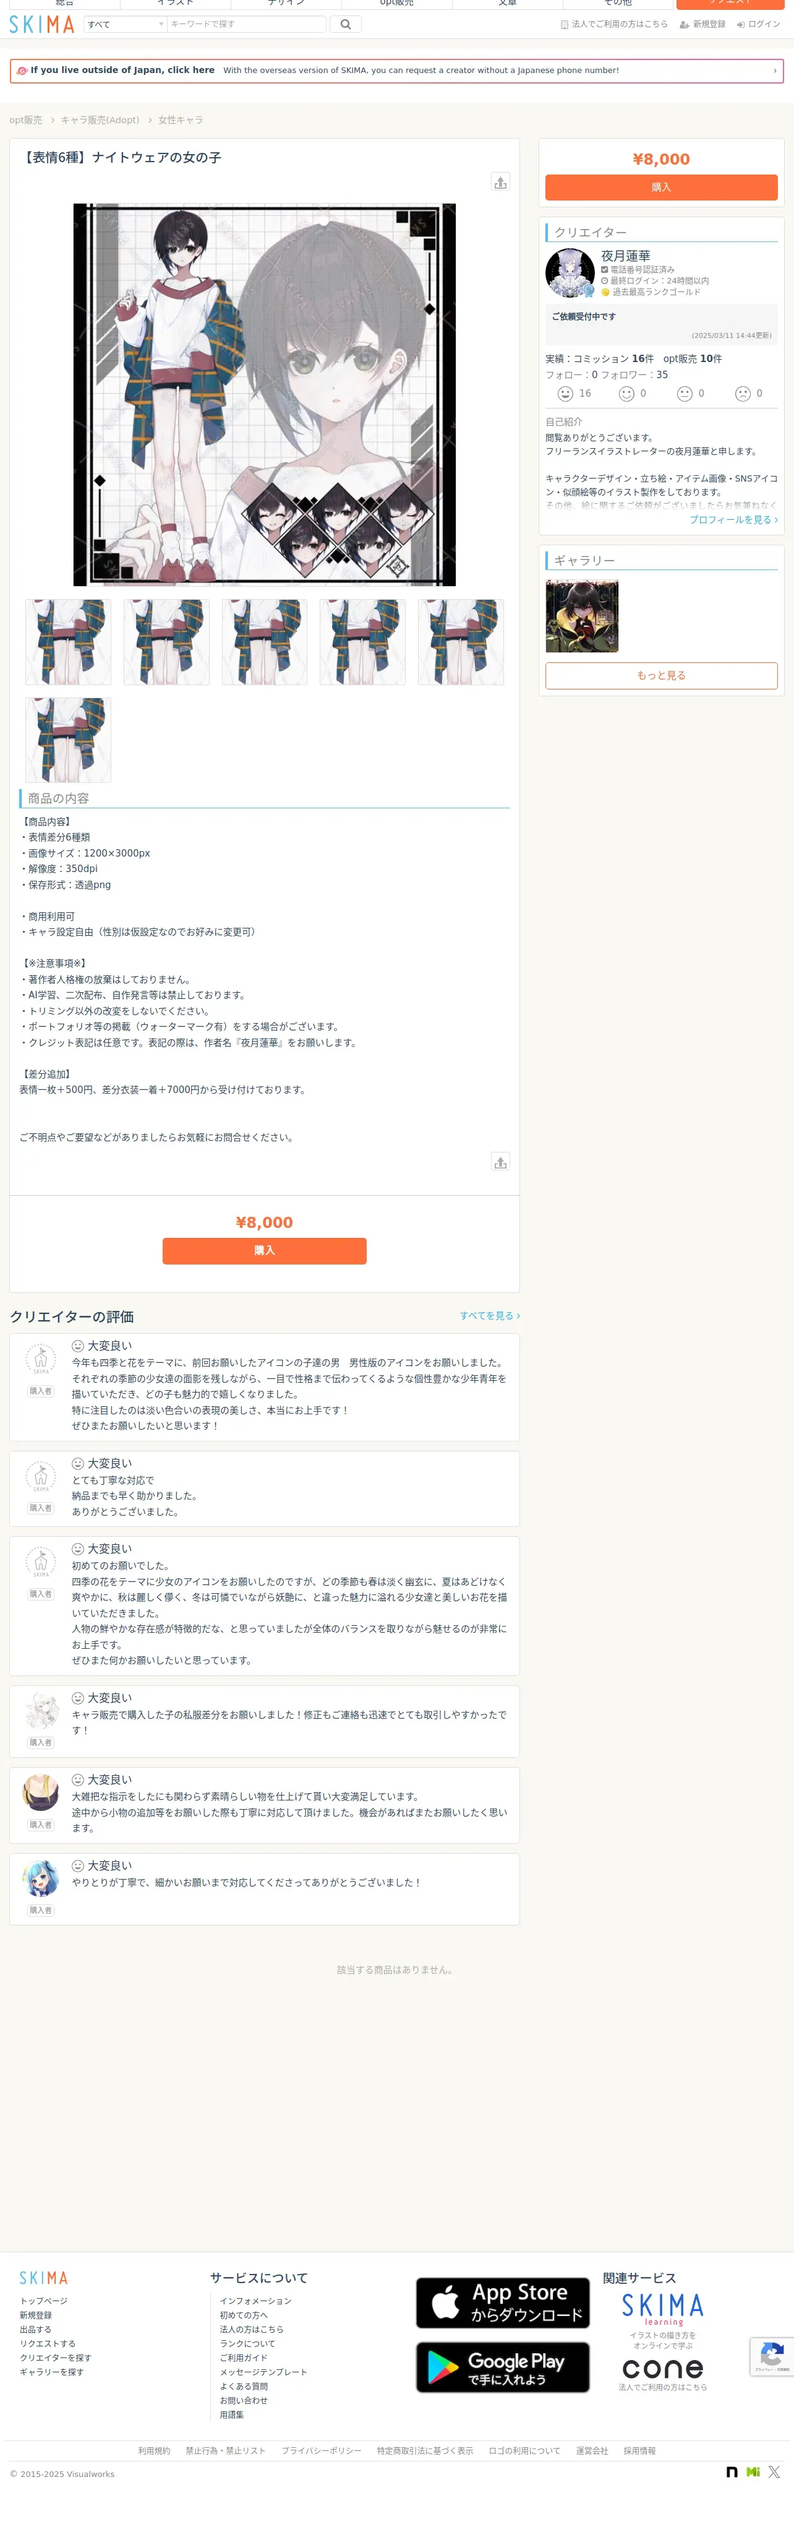
Task: Click the SKIMA logo in the header
Action: coord(42,25)
